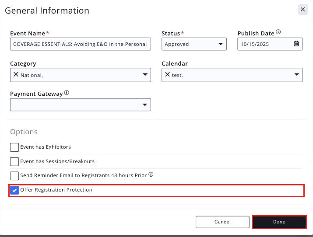The width and height of the screenshot is (313, 237).
Task: Click the Event has Sessions/Breakouts label
Action: pyautogui.click(x=57, y=161)
